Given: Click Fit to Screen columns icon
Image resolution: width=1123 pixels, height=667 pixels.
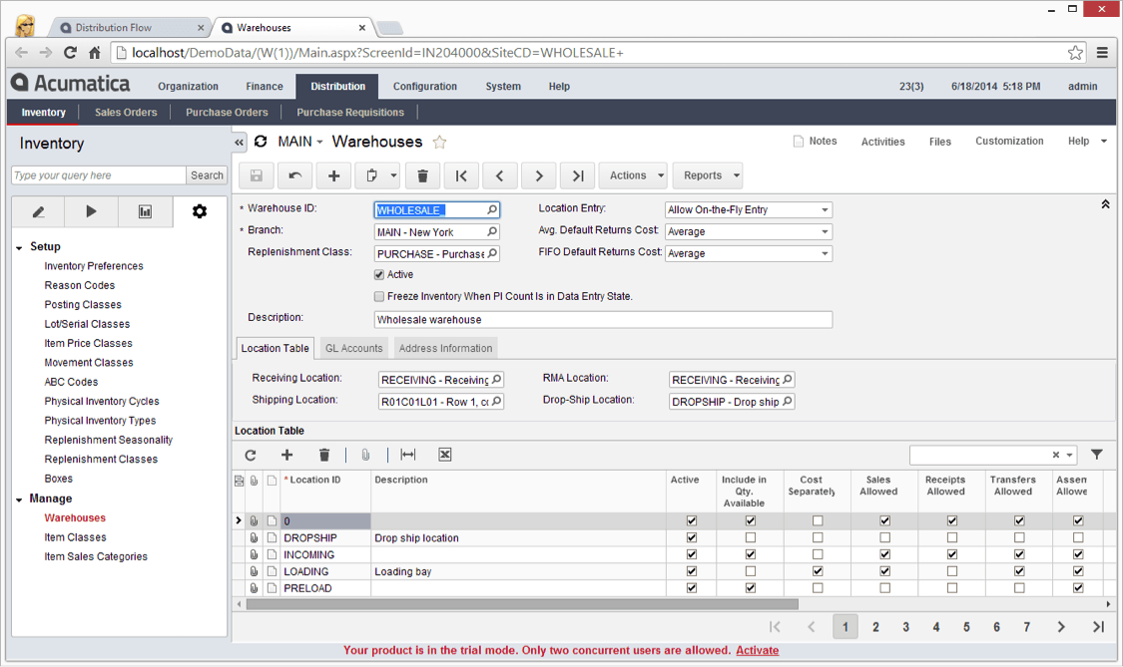Looking at the screenshot, I should coord(407,456).
